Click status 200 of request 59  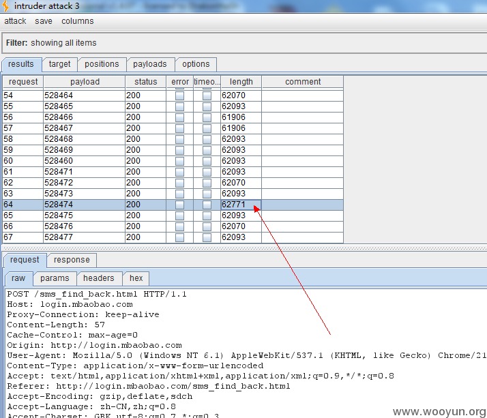tap(146, 150)
